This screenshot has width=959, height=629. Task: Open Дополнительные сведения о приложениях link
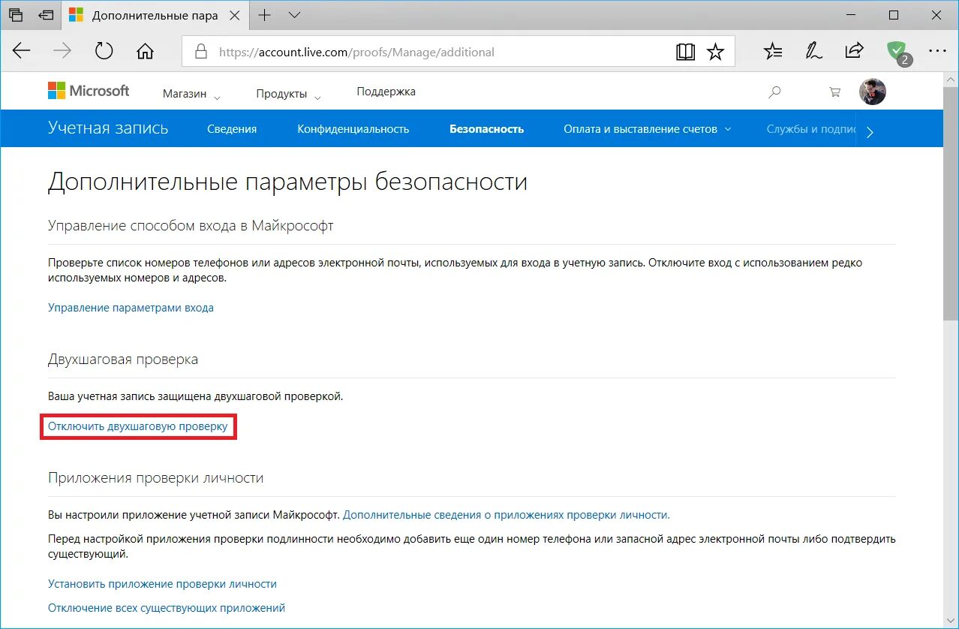click(x=506, y=515)
